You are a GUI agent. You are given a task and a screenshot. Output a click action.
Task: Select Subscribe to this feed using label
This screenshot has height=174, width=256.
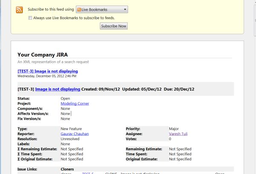coord(51,9)
